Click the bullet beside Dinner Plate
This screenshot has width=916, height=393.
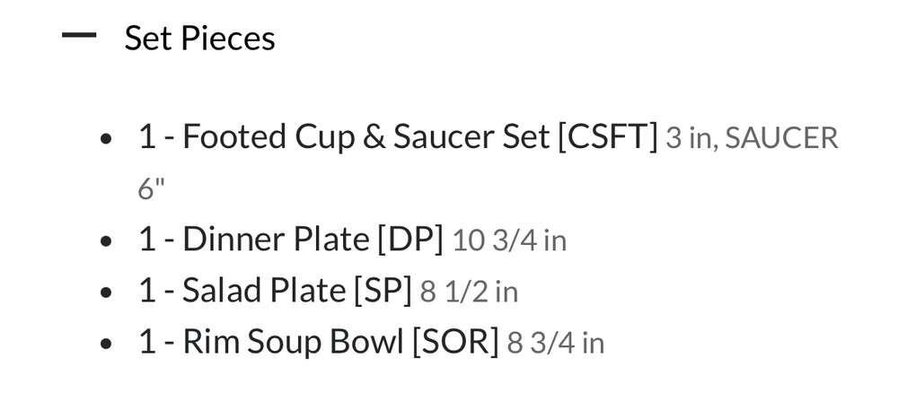[107, 242]
